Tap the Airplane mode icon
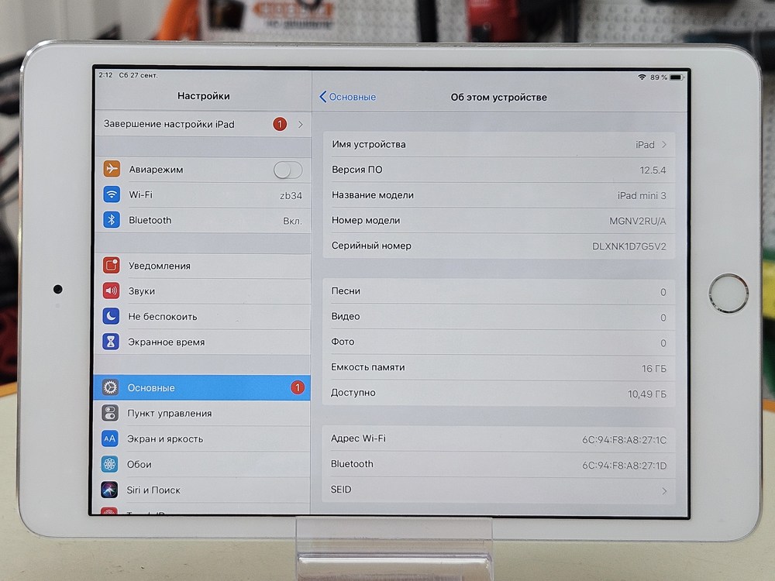Image resolution: width=775 pixels, height=581 pixels. coord(112,169)
